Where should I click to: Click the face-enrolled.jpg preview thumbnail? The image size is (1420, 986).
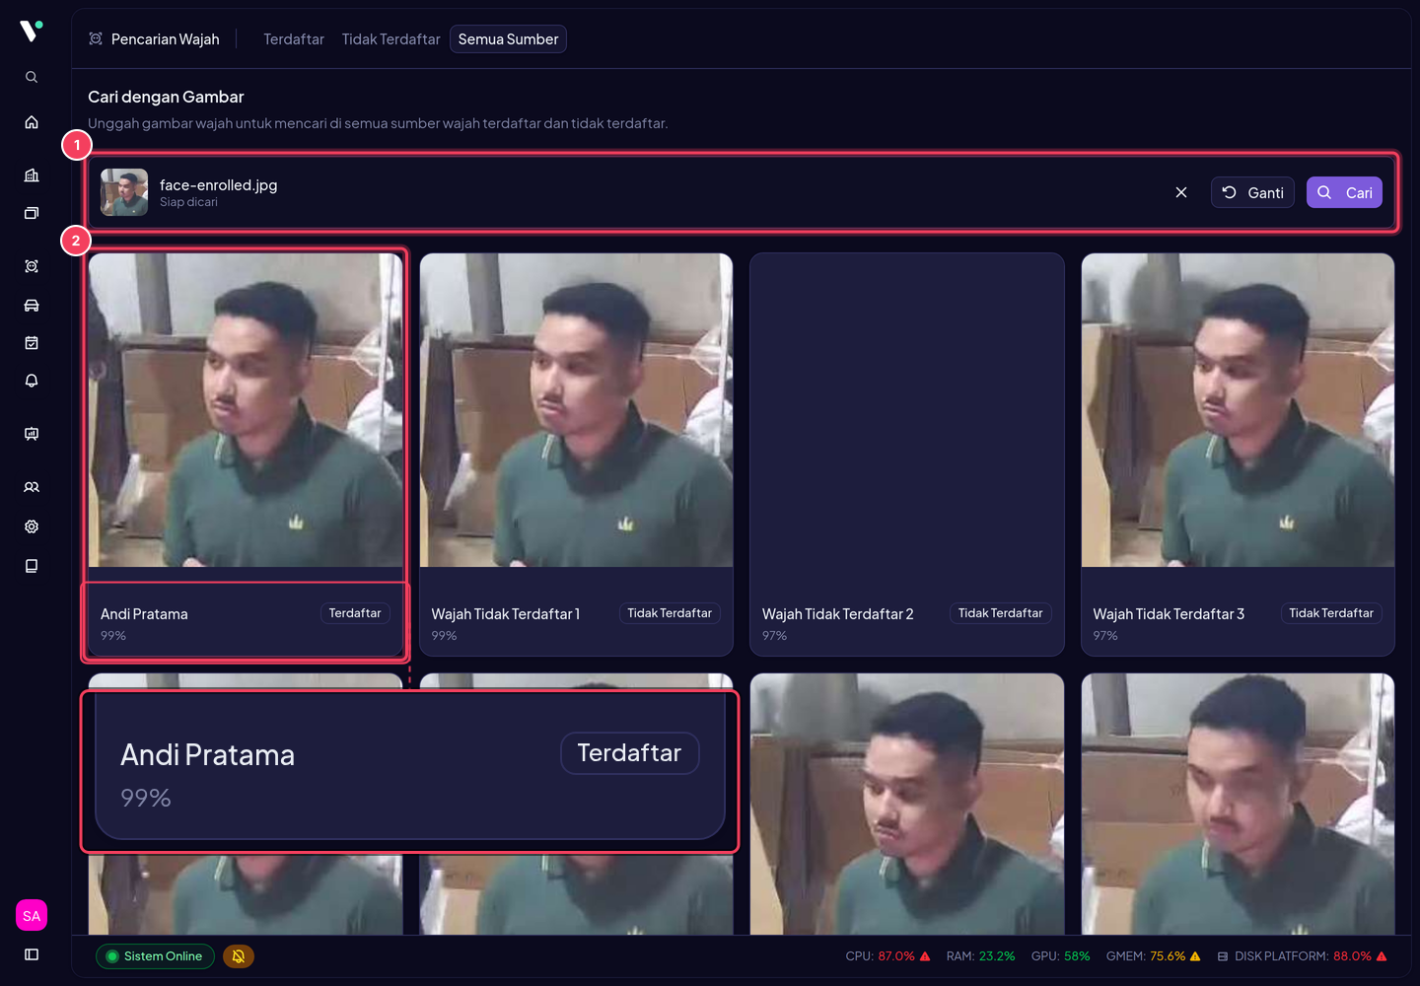click(124, 192)
